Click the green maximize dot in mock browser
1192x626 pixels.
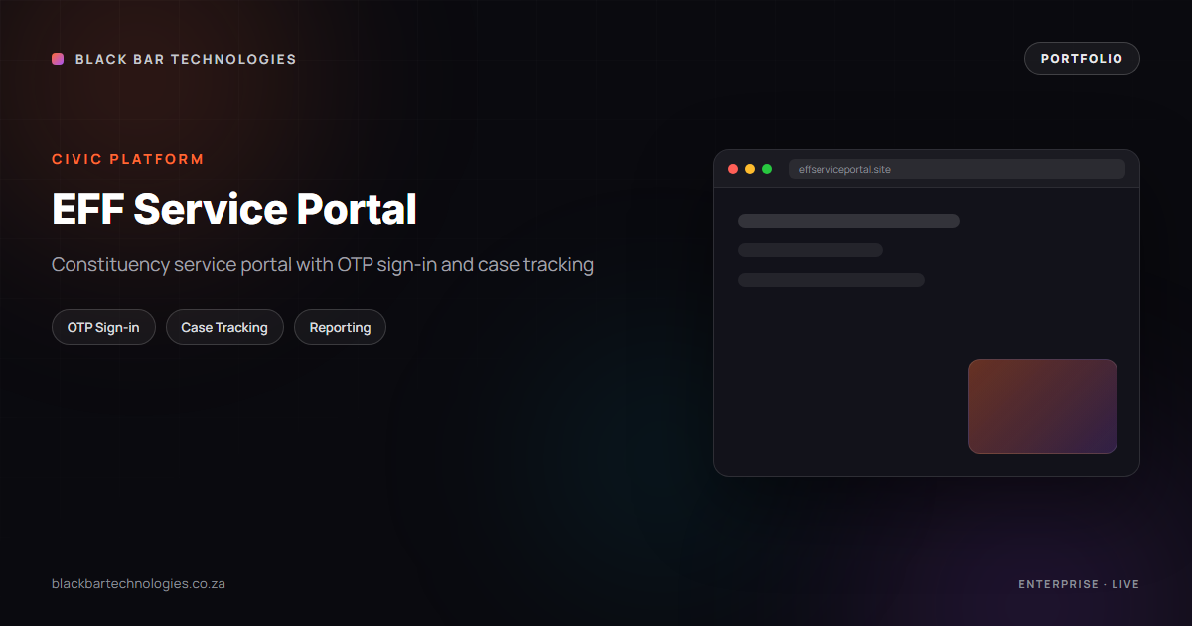tap(767, 169)
